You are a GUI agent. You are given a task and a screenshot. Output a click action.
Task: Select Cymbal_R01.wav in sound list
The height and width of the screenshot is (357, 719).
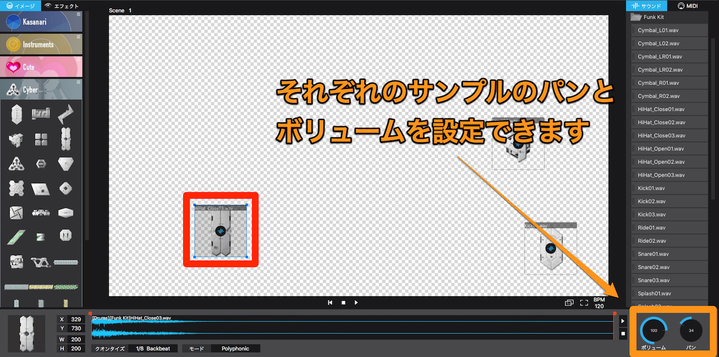[x=669, y=83]
